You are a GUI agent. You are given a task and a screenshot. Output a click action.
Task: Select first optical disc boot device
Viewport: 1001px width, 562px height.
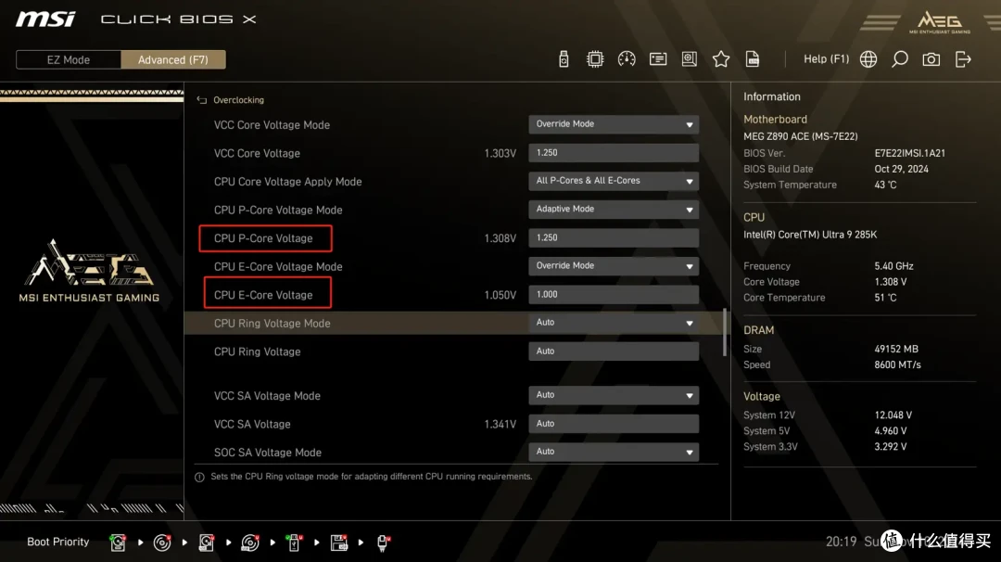click(162, 543)
